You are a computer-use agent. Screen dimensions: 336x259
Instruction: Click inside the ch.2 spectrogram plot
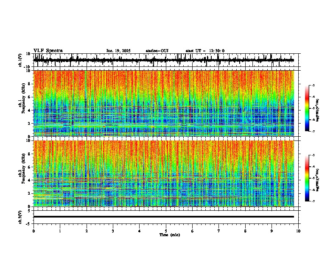click(164, 174)
